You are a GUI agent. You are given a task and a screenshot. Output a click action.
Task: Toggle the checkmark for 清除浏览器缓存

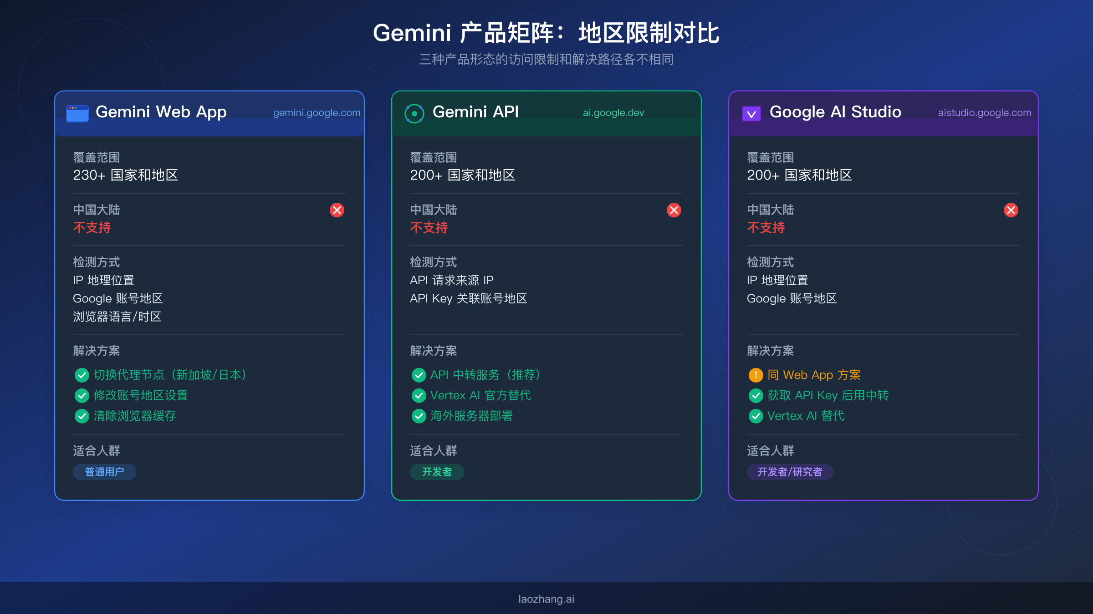click(x=82, y=416)
